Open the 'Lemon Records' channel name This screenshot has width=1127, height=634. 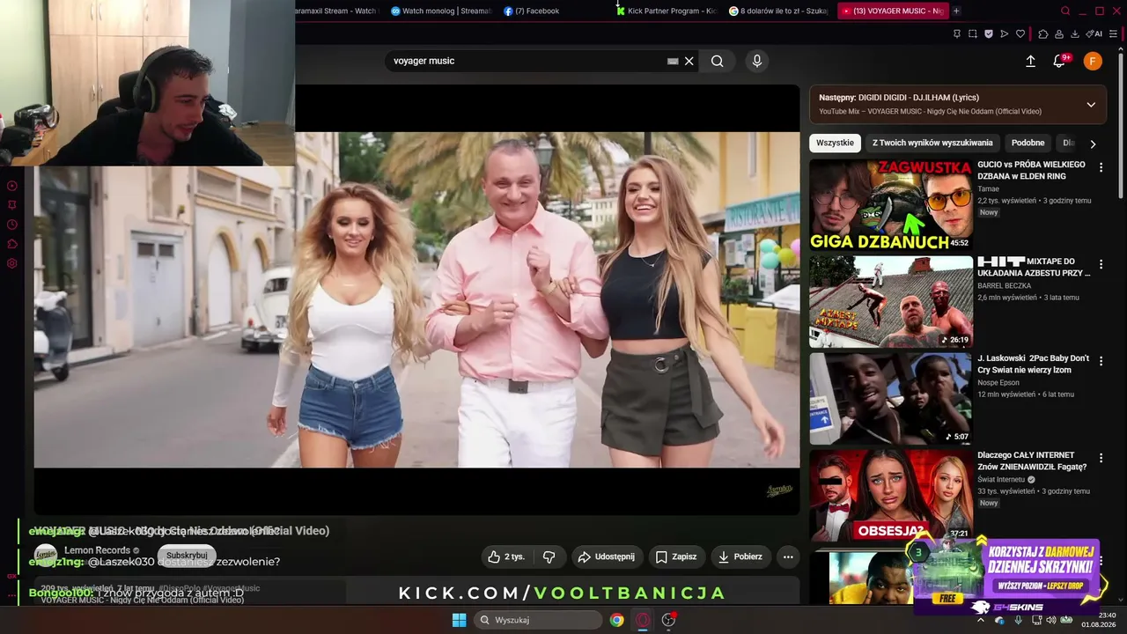point(97,550)
